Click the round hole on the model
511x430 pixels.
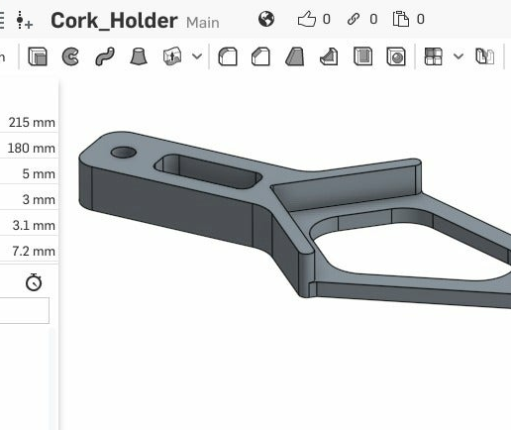[124, 153]
